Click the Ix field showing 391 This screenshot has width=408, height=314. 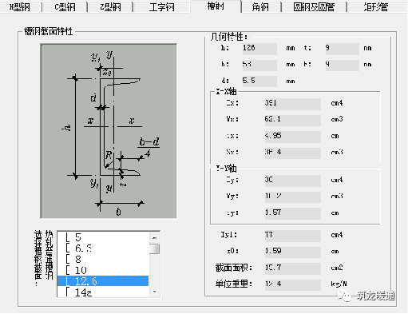tap(292, 103)
